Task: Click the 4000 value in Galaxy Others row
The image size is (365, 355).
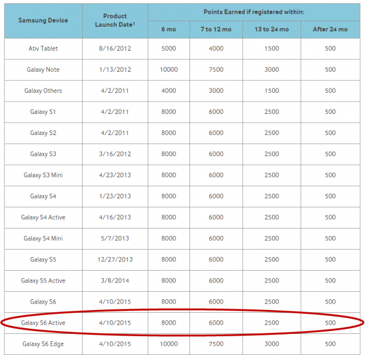Action: pos(169,91)
